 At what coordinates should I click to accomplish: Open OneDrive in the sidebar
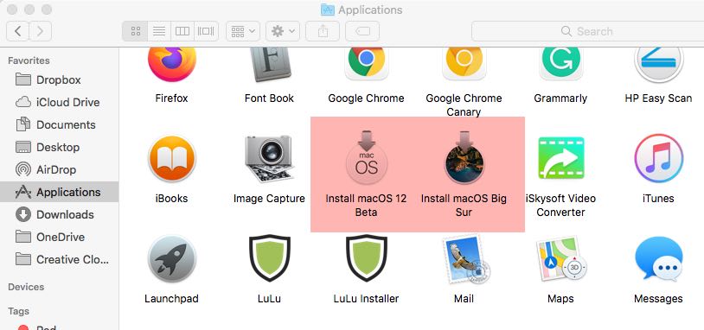60,237
